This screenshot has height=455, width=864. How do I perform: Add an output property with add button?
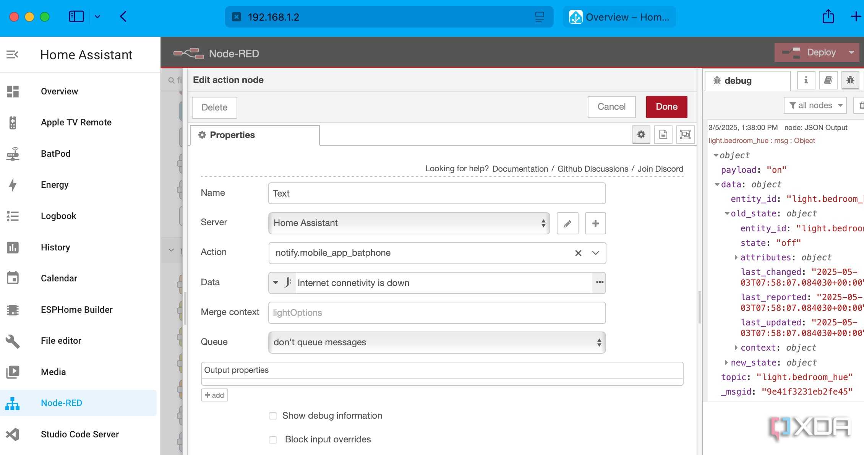pyautogui.click(x=214, y=395)
